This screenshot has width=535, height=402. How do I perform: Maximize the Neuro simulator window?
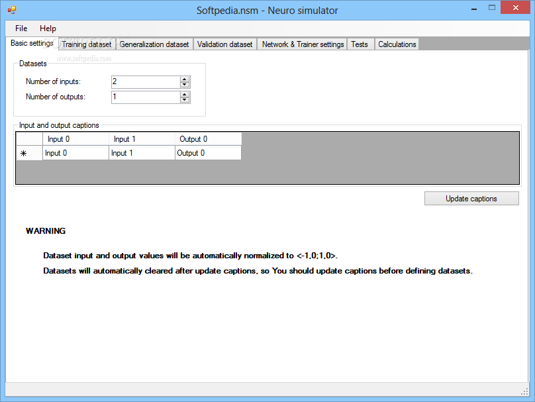tap(492, 7)
